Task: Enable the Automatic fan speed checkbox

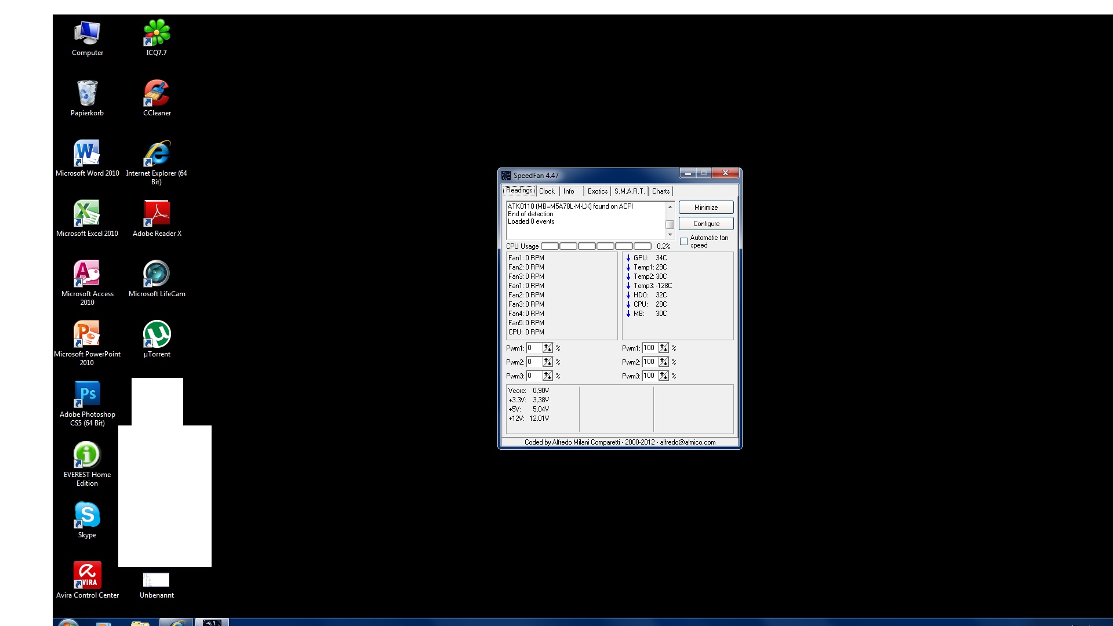Action: (684, 242)
